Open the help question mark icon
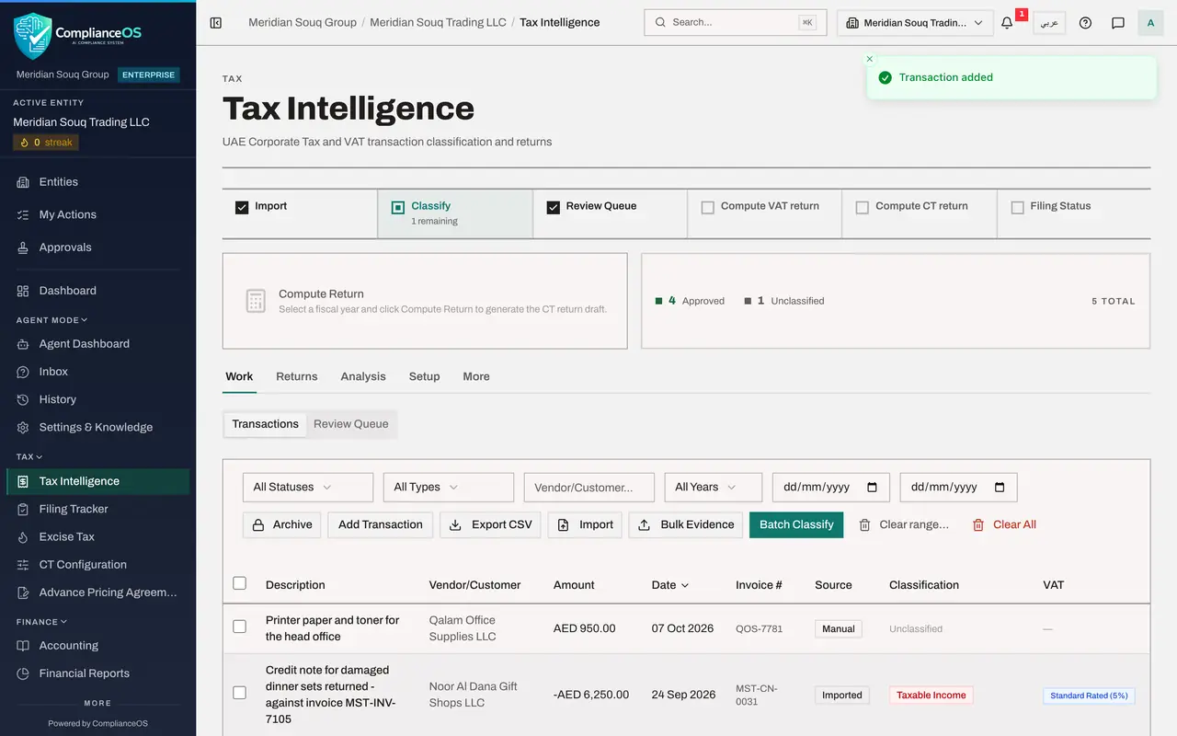This screenshot has height=736, width=1177. 1085,22
